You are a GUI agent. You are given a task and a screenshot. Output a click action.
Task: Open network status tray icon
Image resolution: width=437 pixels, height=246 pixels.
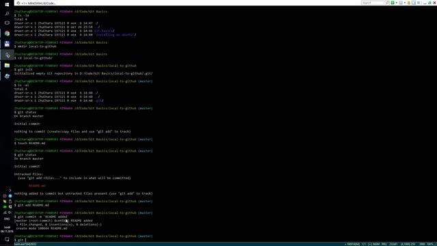[x=5, y=213]
